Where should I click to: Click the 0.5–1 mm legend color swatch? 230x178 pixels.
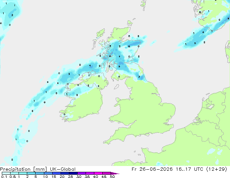15,173
